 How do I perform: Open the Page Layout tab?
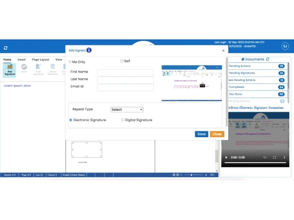point(41,59)
